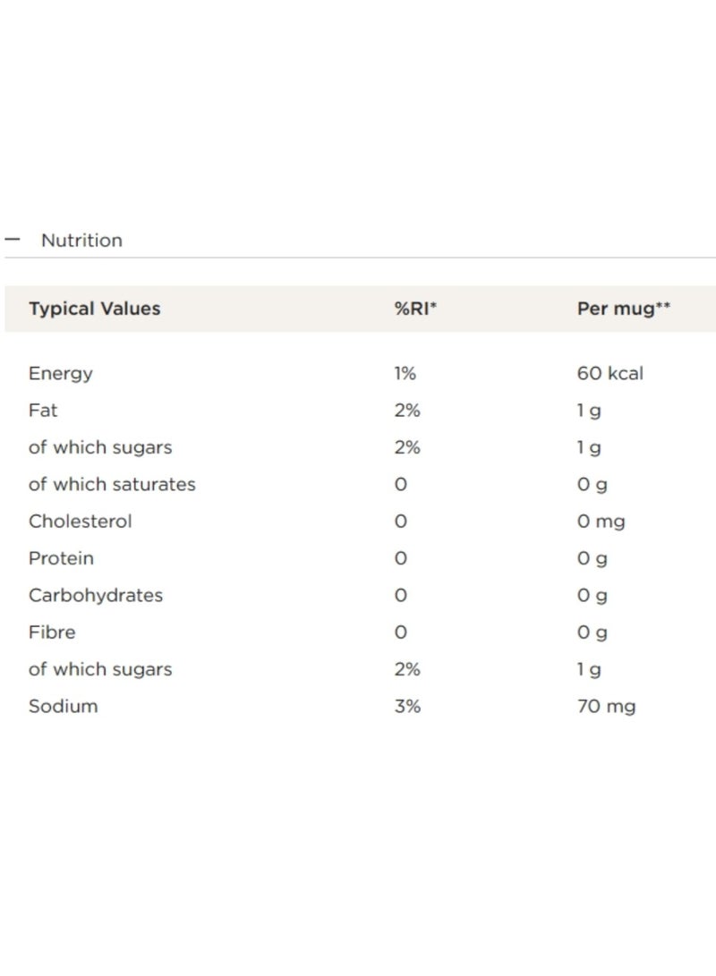Click the Nutrition section heading
Screen dimensions: 716x976
coord(81,240)
